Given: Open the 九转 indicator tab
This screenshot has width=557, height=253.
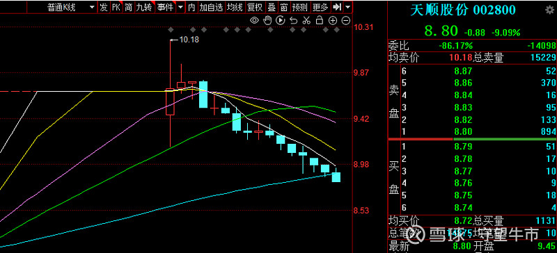Looking at the screenshot, I should pyautogui.click(x=145, y=7).
